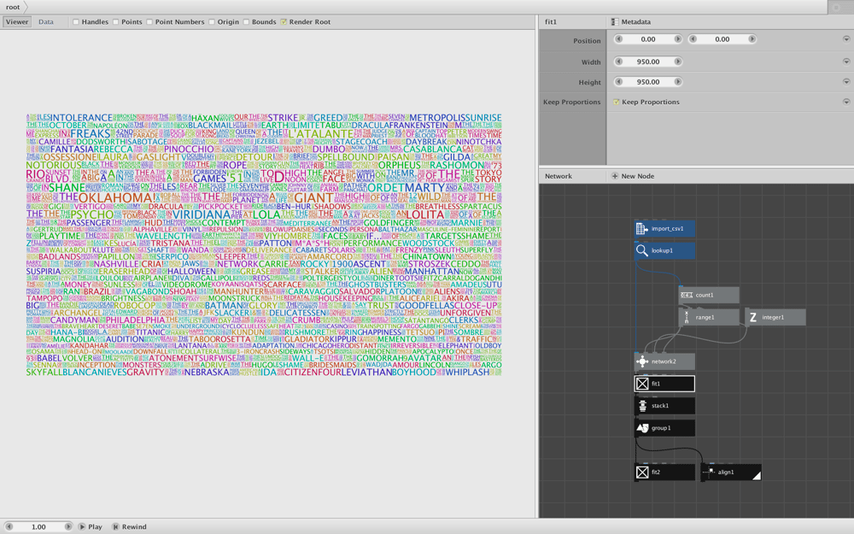The width and height of the screenshot is (854, 534).
Task: Click the New Node button
Action: (x=633, y=176)
